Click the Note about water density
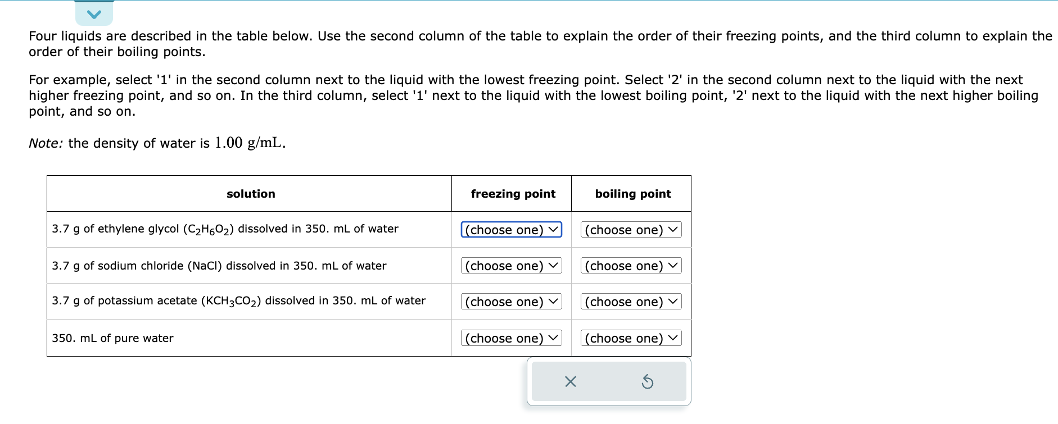Image resolution: width=1058 pixels, height=424 pixels. coord(156,143)
